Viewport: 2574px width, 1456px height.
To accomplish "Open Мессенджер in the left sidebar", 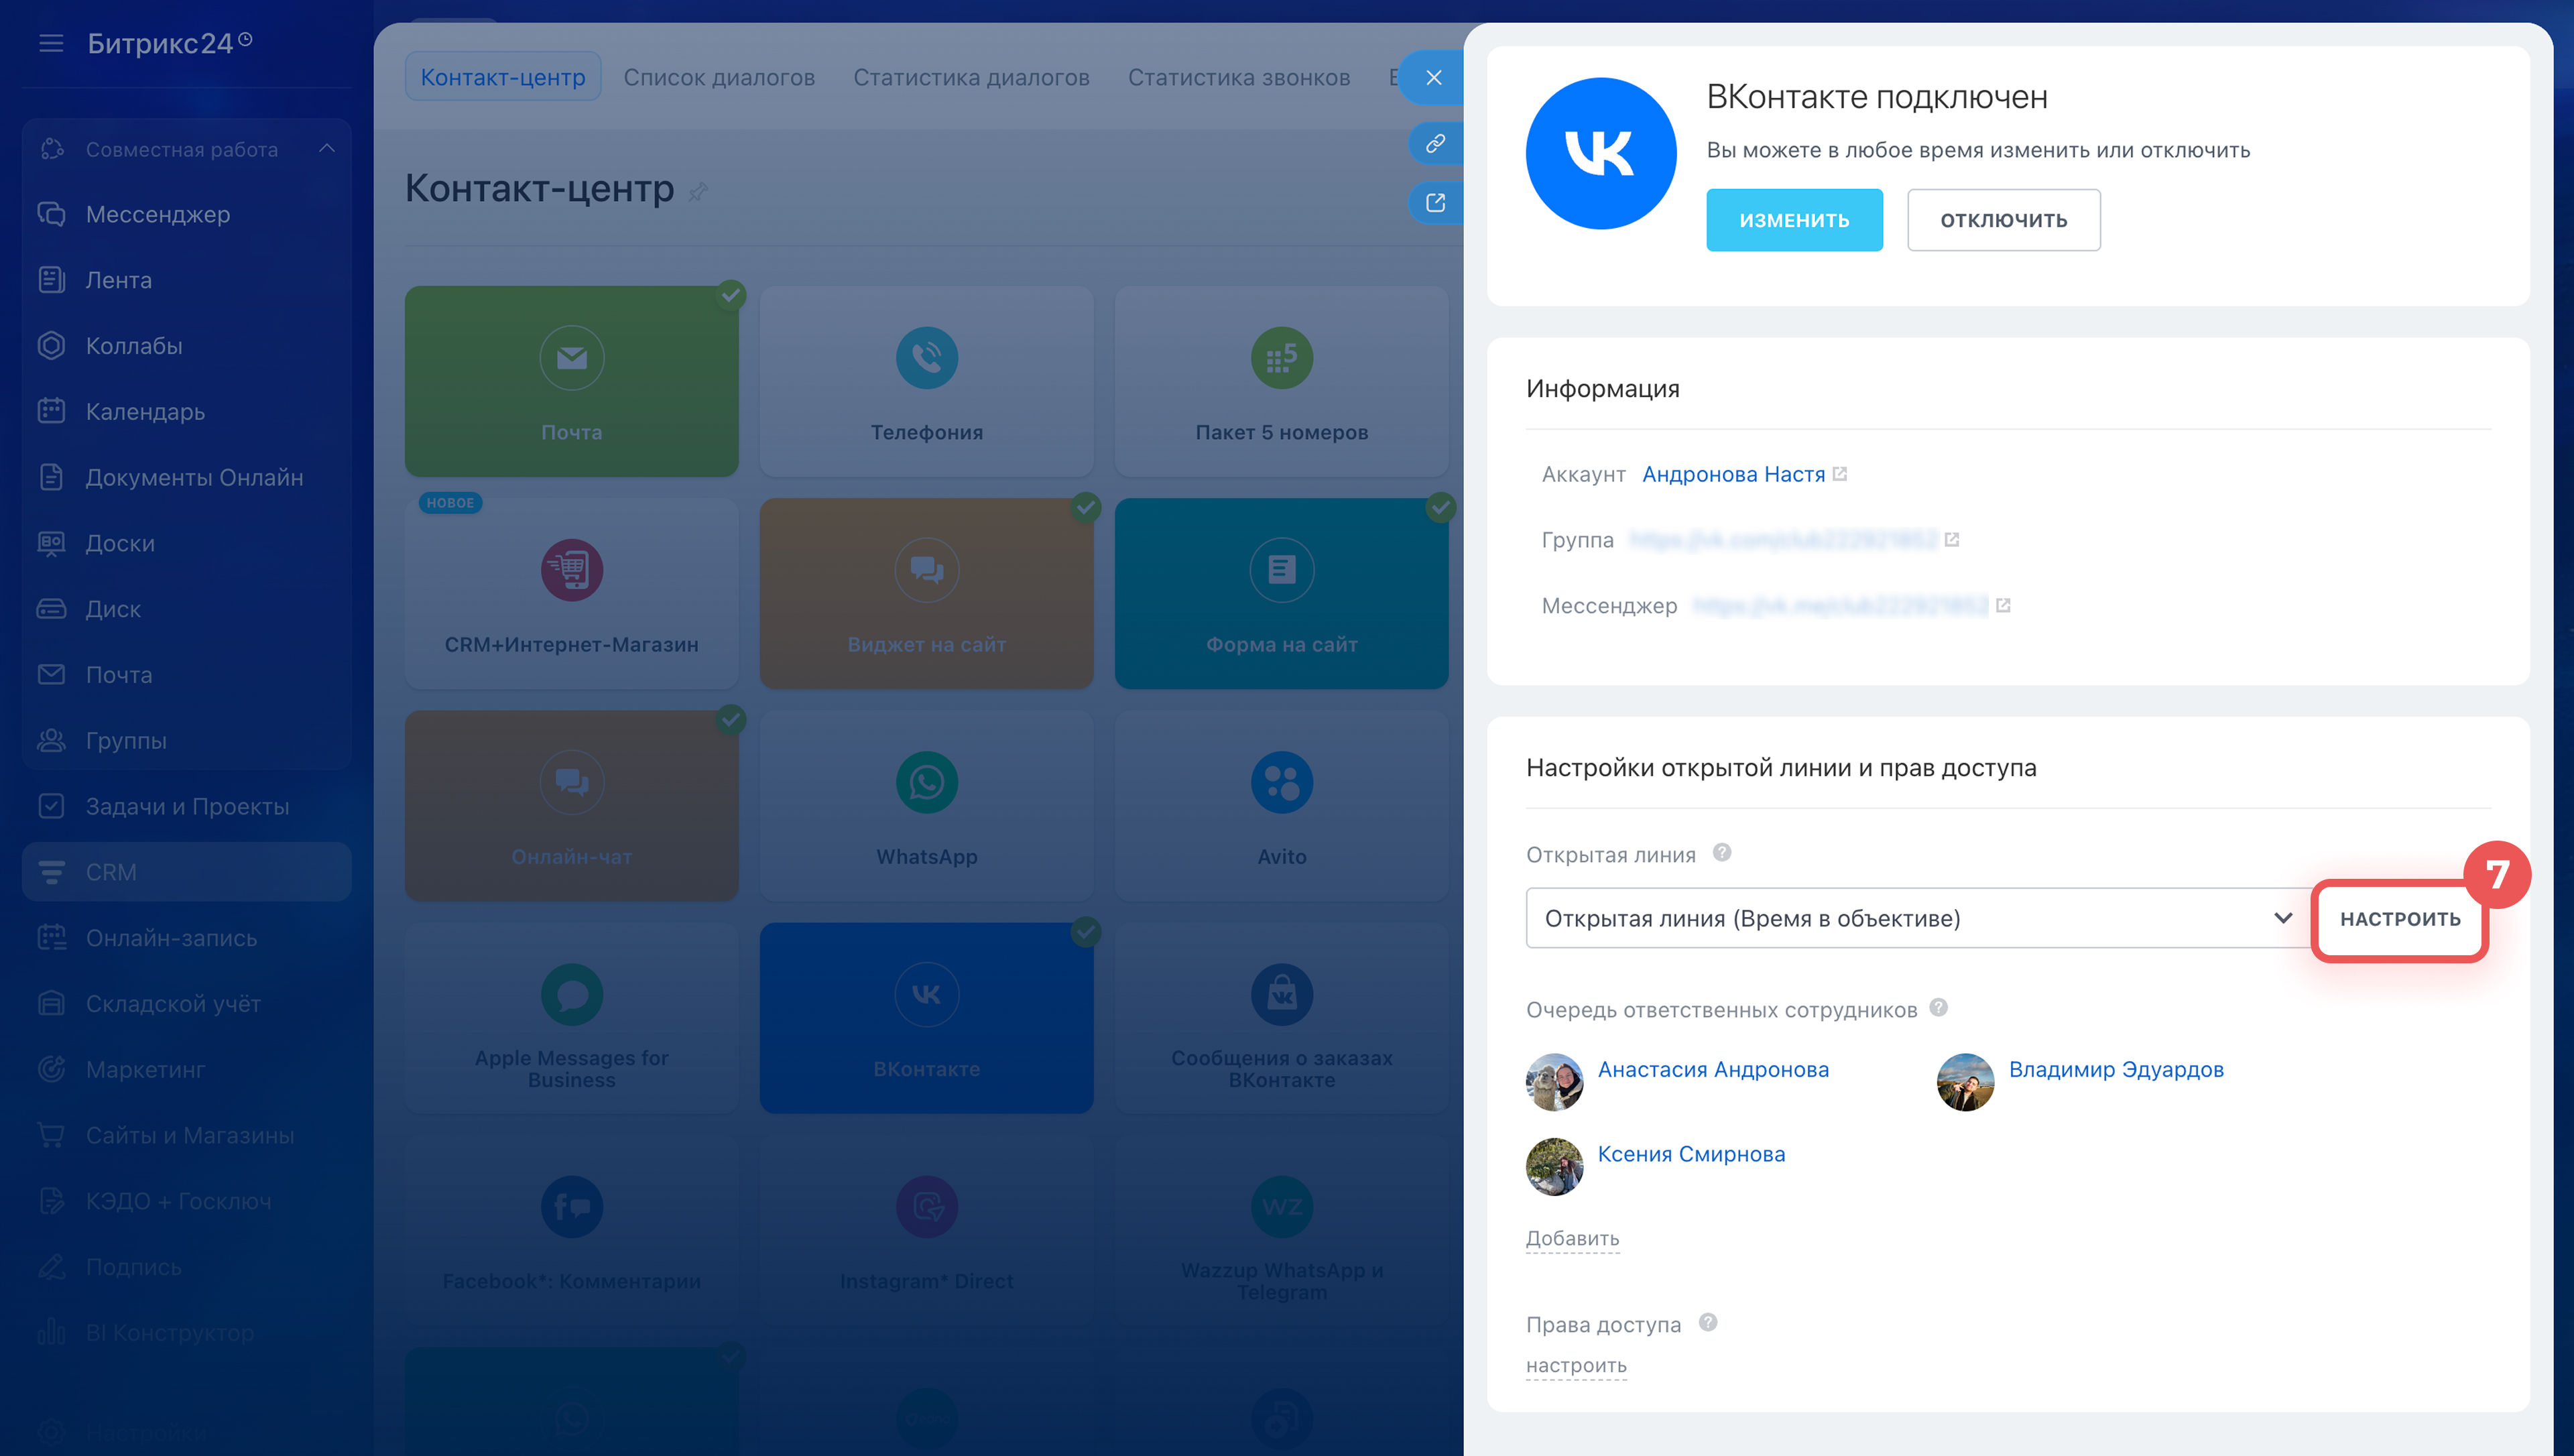I will (x=157, y=214).
